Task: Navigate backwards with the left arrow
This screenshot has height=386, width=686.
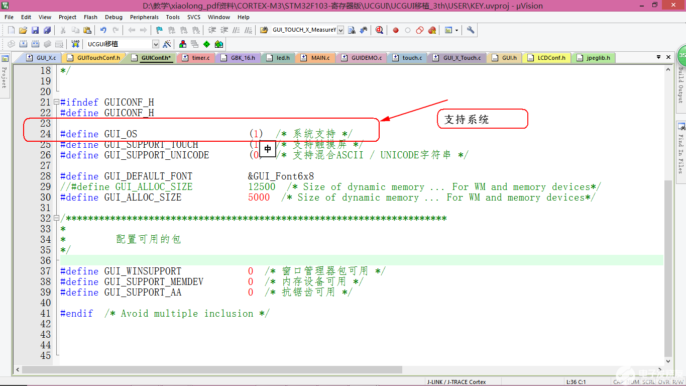Action: click(132, 30)
